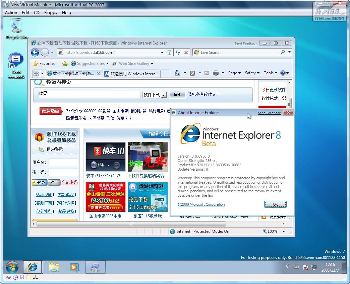350x284 pixels.
Task: Open the 忘记密码 link
Action: point(69,182)
